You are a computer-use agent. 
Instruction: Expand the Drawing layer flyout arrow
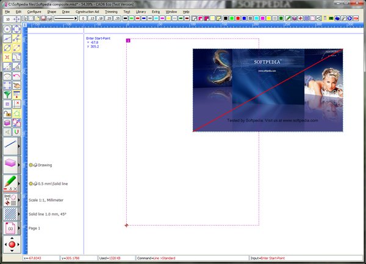point(19,165)
